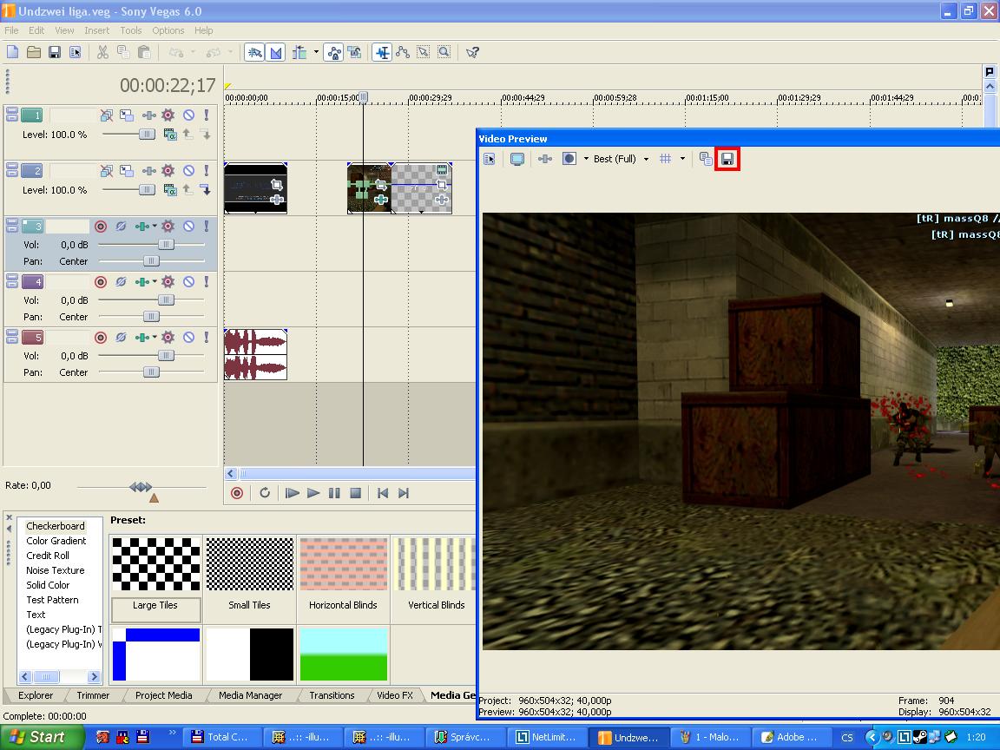Image resolution: width=1000 pixels, height=750 pixels.
Task: Open Track FX for video track 1
Action: (148, 115)
